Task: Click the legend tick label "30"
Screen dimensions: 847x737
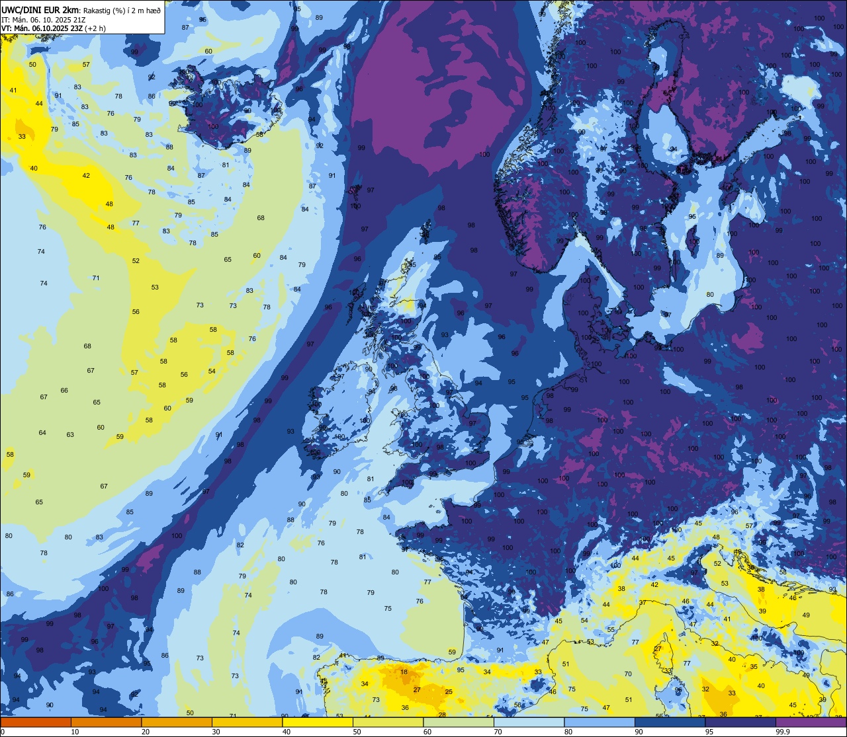Action: 216,732
